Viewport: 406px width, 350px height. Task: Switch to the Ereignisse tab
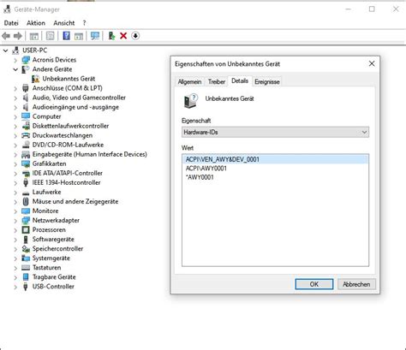[267, 82]
